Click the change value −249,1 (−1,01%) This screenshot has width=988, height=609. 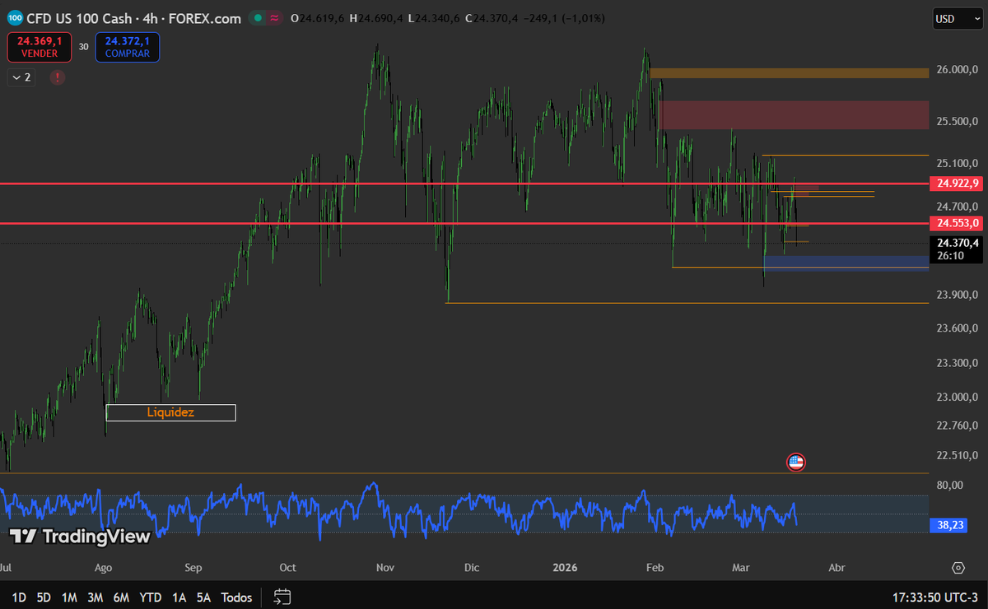click(565, 18)
